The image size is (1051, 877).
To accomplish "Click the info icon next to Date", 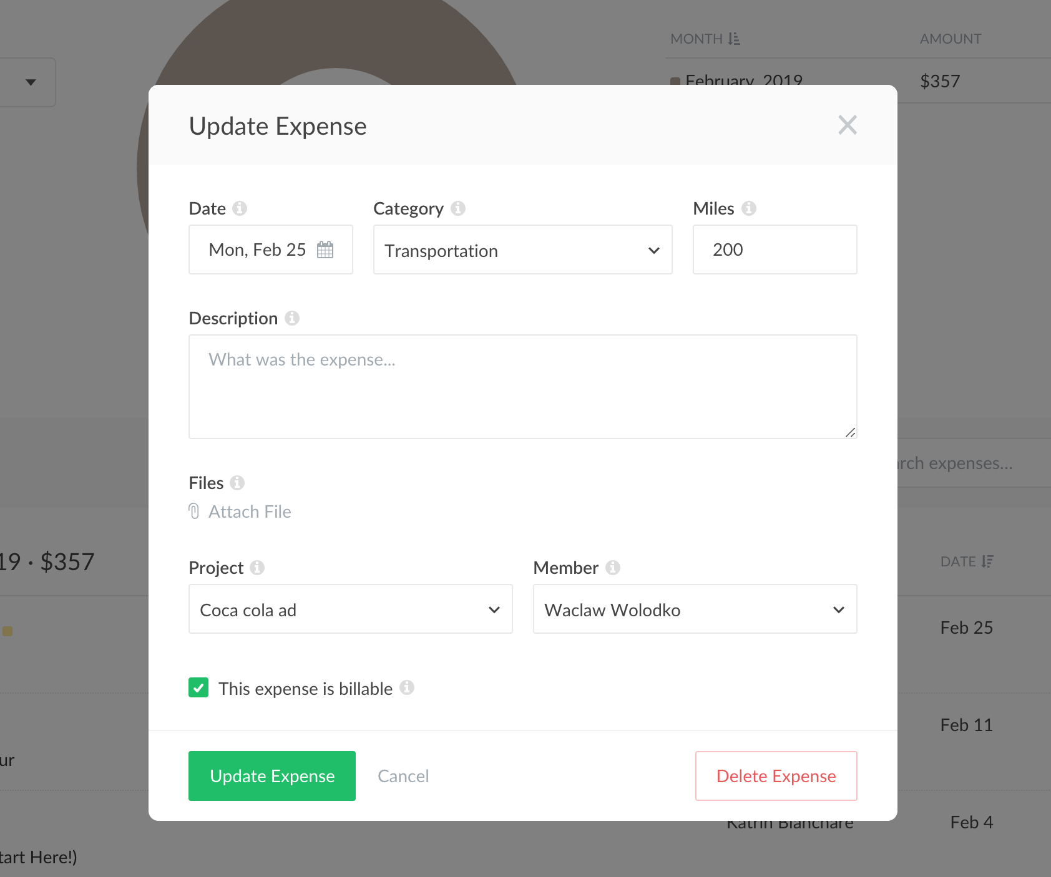I will point(240,208).
